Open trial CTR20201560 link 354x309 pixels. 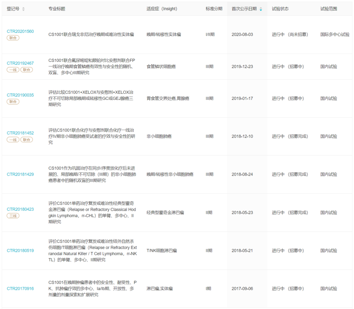click(x=20, y=31)
